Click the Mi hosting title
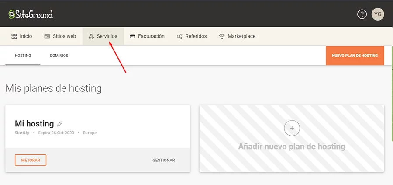The image size is (393, 185). point(34,123)
